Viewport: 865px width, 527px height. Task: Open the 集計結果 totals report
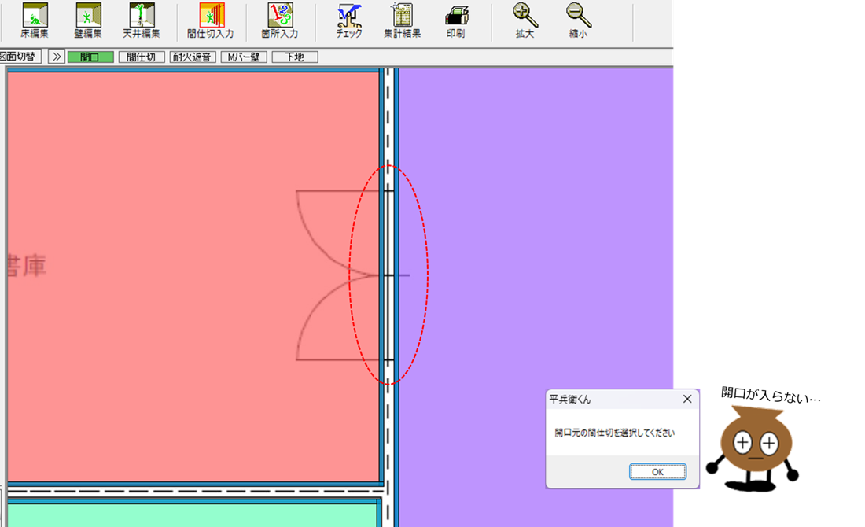[402, 20]
